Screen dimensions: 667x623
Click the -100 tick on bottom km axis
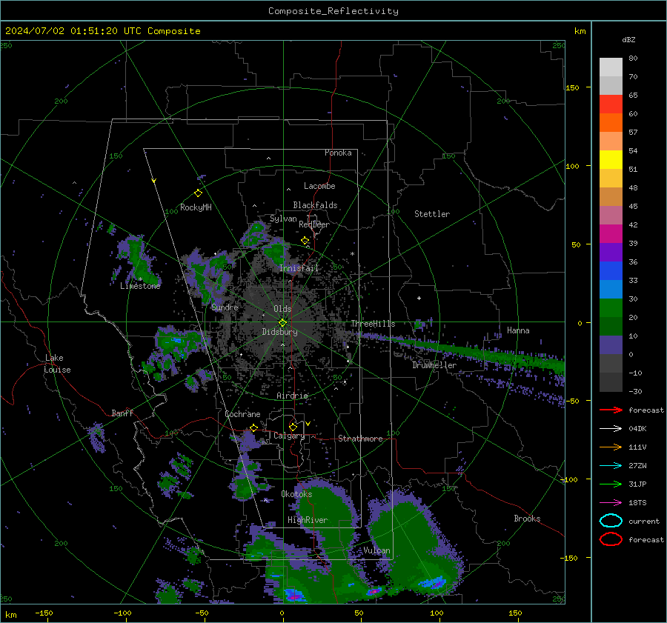[x=122, y=613]
